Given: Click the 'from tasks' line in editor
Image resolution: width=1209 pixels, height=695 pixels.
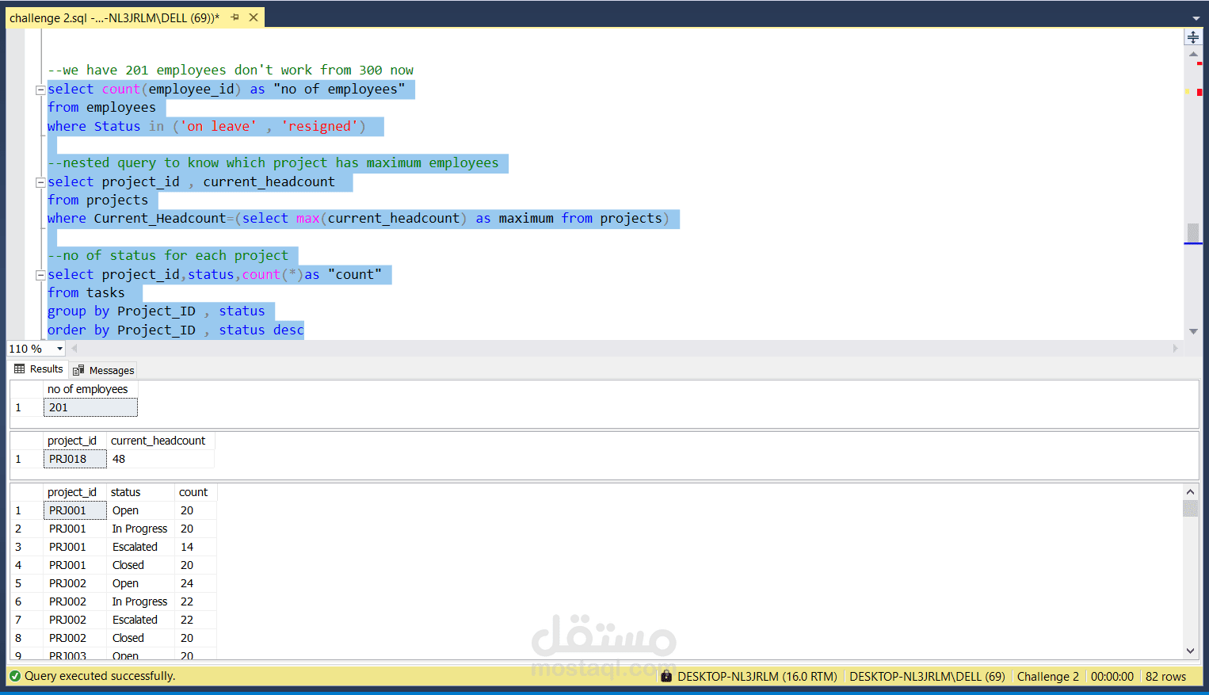Looking at the screenshot, I should point(86,292).
